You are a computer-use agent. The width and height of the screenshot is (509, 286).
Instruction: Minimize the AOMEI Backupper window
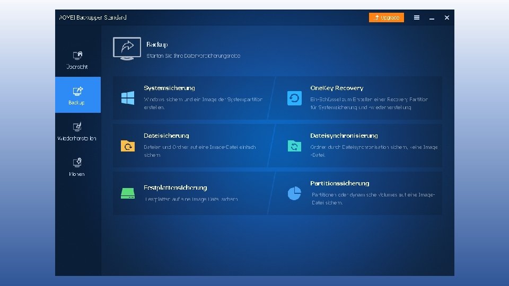pos(432,18)
